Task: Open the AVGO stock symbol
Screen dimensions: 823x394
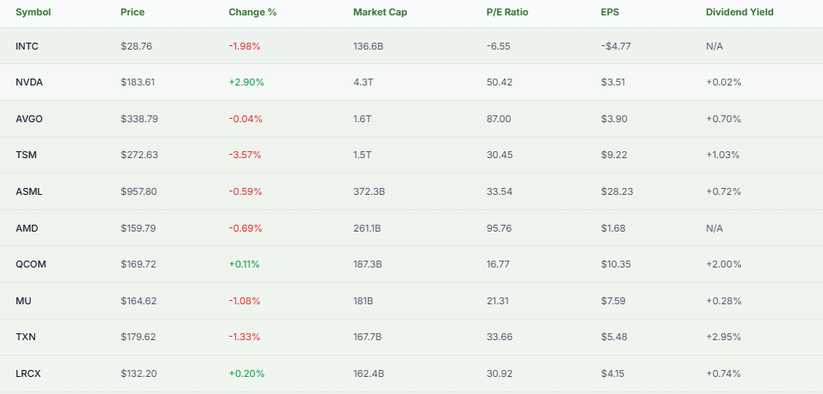Action: [29, 119]
